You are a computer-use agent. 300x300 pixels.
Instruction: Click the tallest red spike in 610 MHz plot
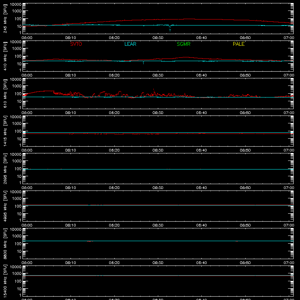(x=154, y=92)
